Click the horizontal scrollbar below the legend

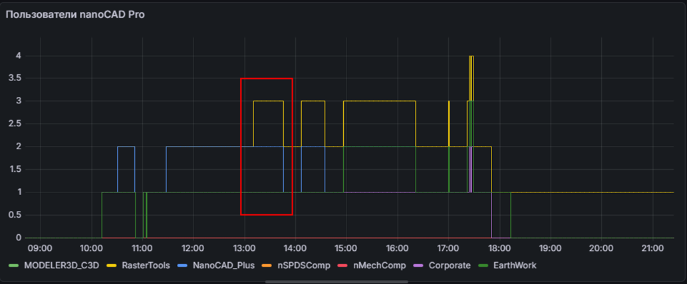(343, 281)
